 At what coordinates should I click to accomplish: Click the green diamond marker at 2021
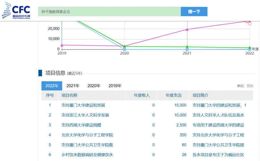[187, 47]
